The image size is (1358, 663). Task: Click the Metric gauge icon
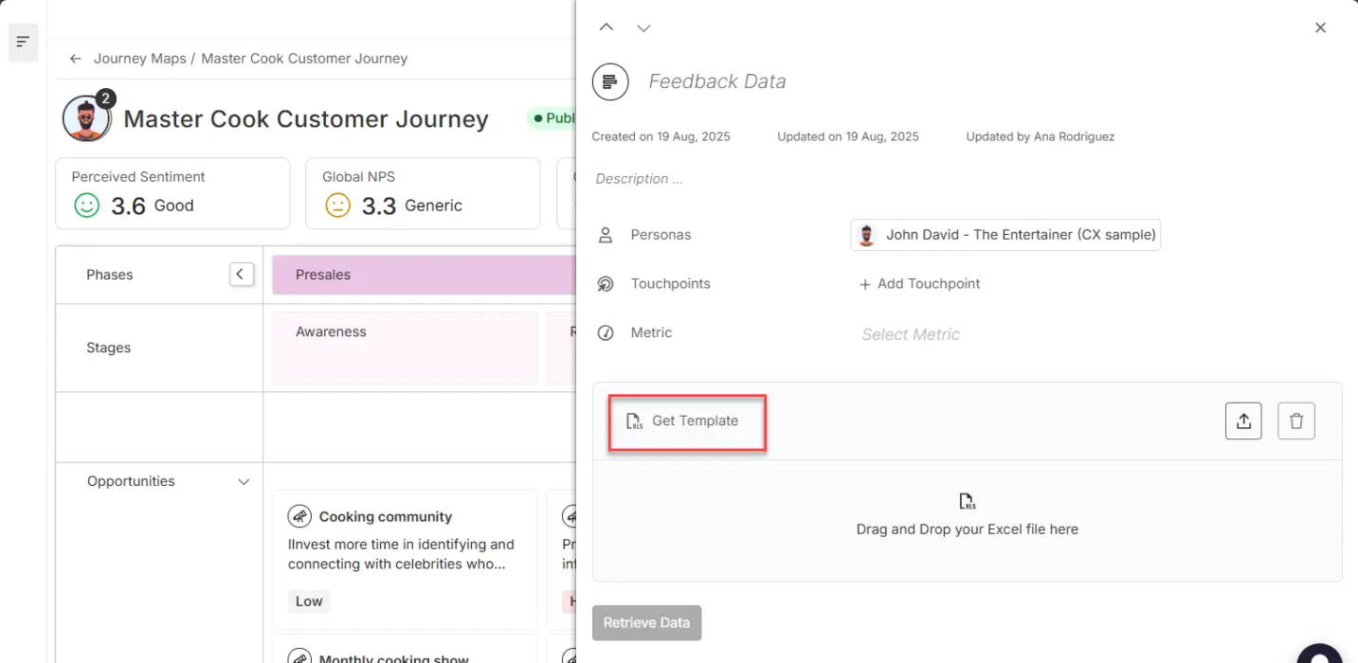(606, 332)
